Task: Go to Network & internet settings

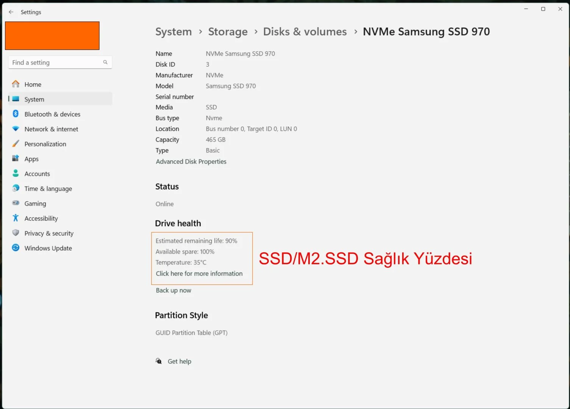Action: pos(60,129)
